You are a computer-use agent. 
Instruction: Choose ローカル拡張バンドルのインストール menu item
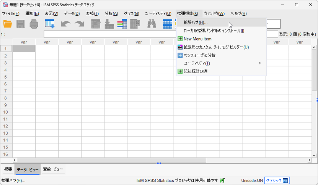[215, 31]
